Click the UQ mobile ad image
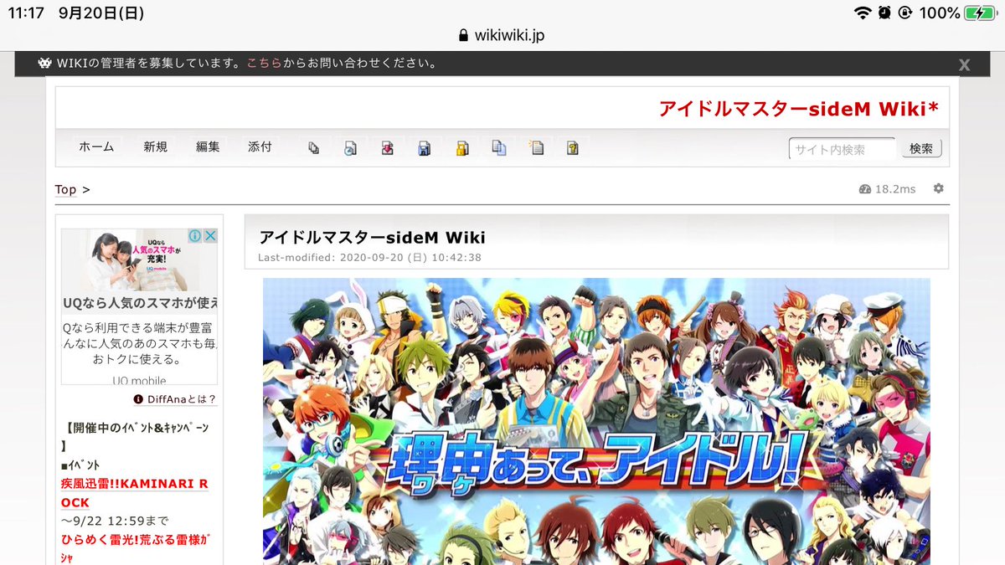 pos(139,260)
